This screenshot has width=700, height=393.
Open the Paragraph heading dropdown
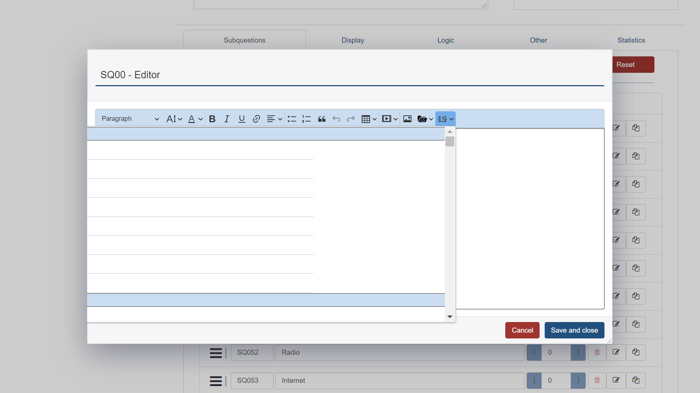[x=130, y=119]
